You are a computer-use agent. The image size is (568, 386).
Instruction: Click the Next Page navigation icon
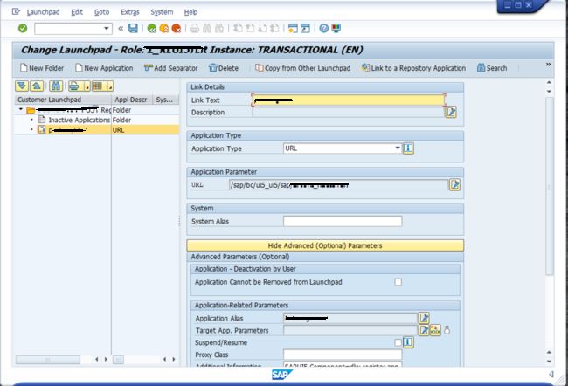pos(262,28)
